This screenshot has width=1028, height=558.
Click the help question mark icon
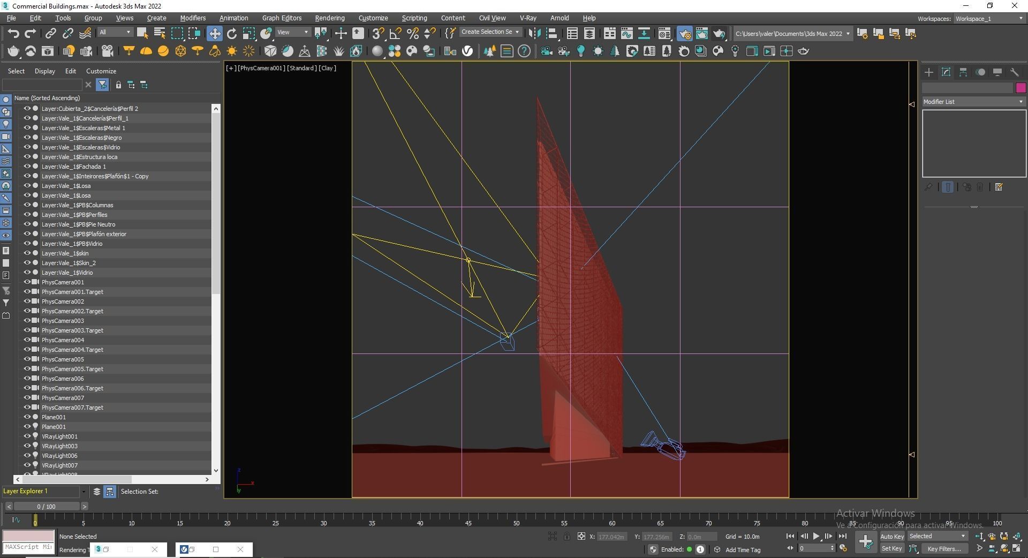coord(524,51)
